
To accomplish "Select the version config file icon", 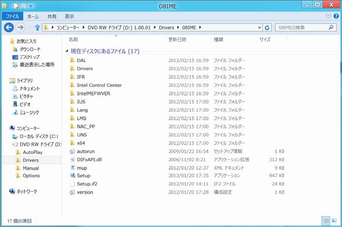I will point(72,192).
